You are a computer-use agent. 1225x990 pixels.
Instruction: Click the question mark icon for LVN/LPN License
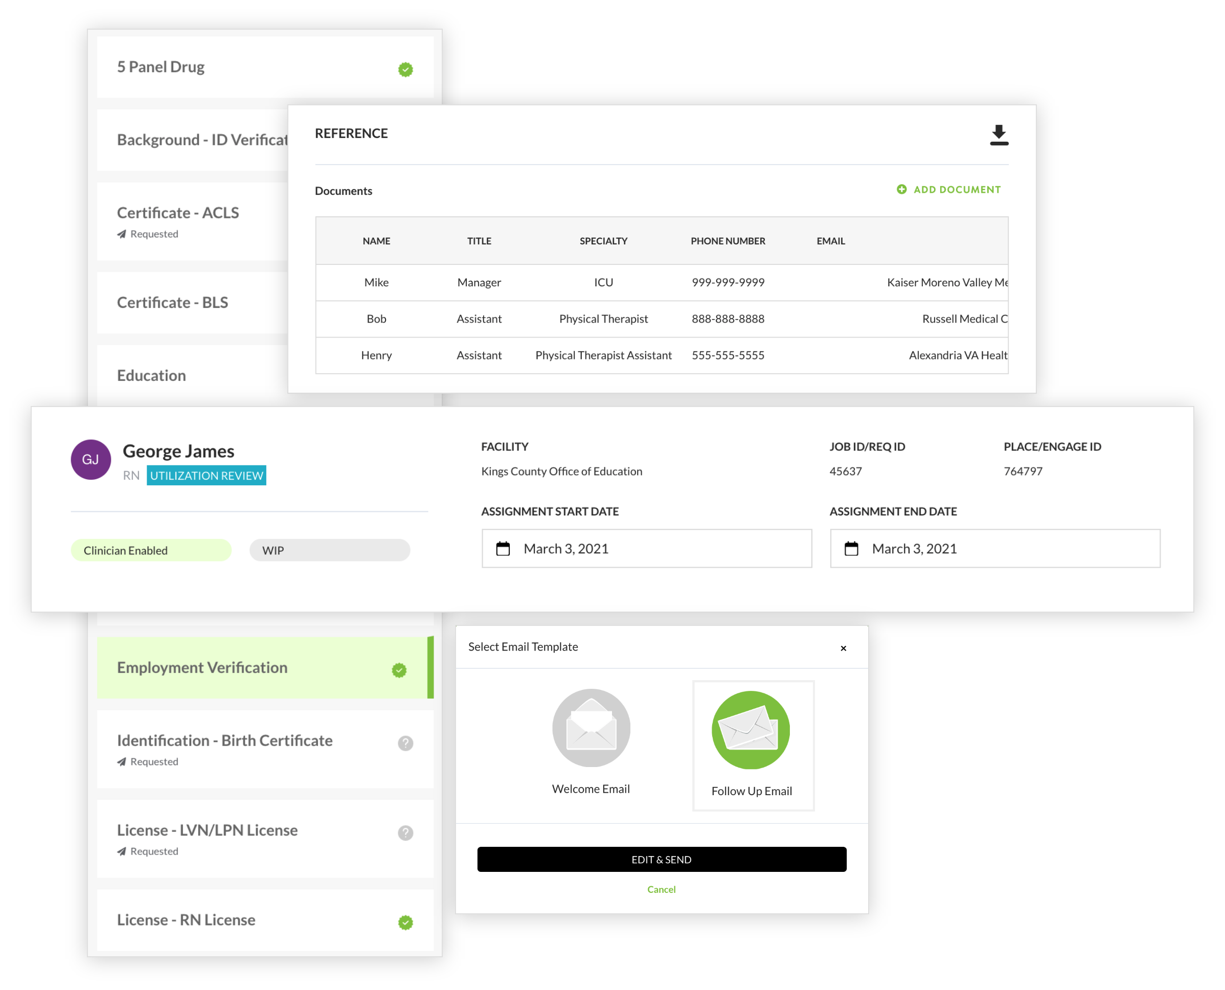pyautogui.click(x=405, y=832)
